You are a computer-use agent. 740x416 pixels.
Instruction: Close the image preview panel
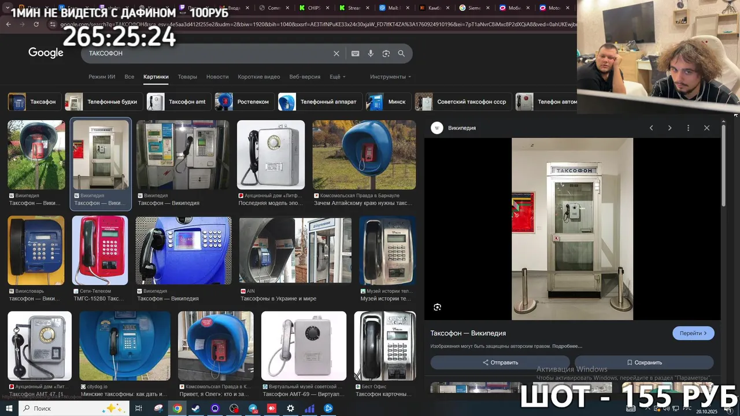[x=706, y=128]
